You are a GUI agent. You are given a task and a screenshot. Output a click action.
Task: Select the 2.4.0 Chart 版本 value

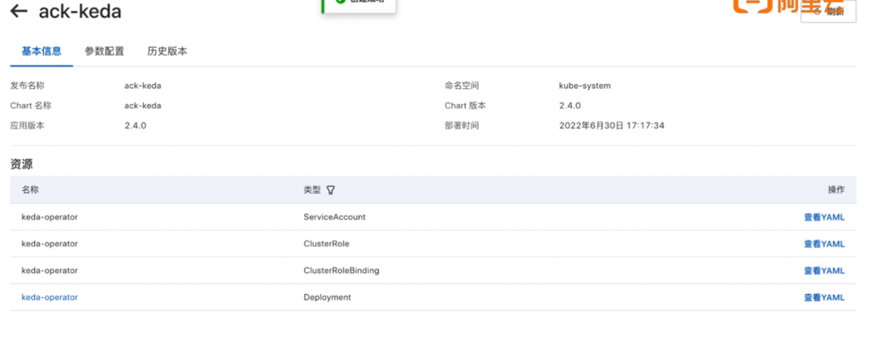pos(570,106)
